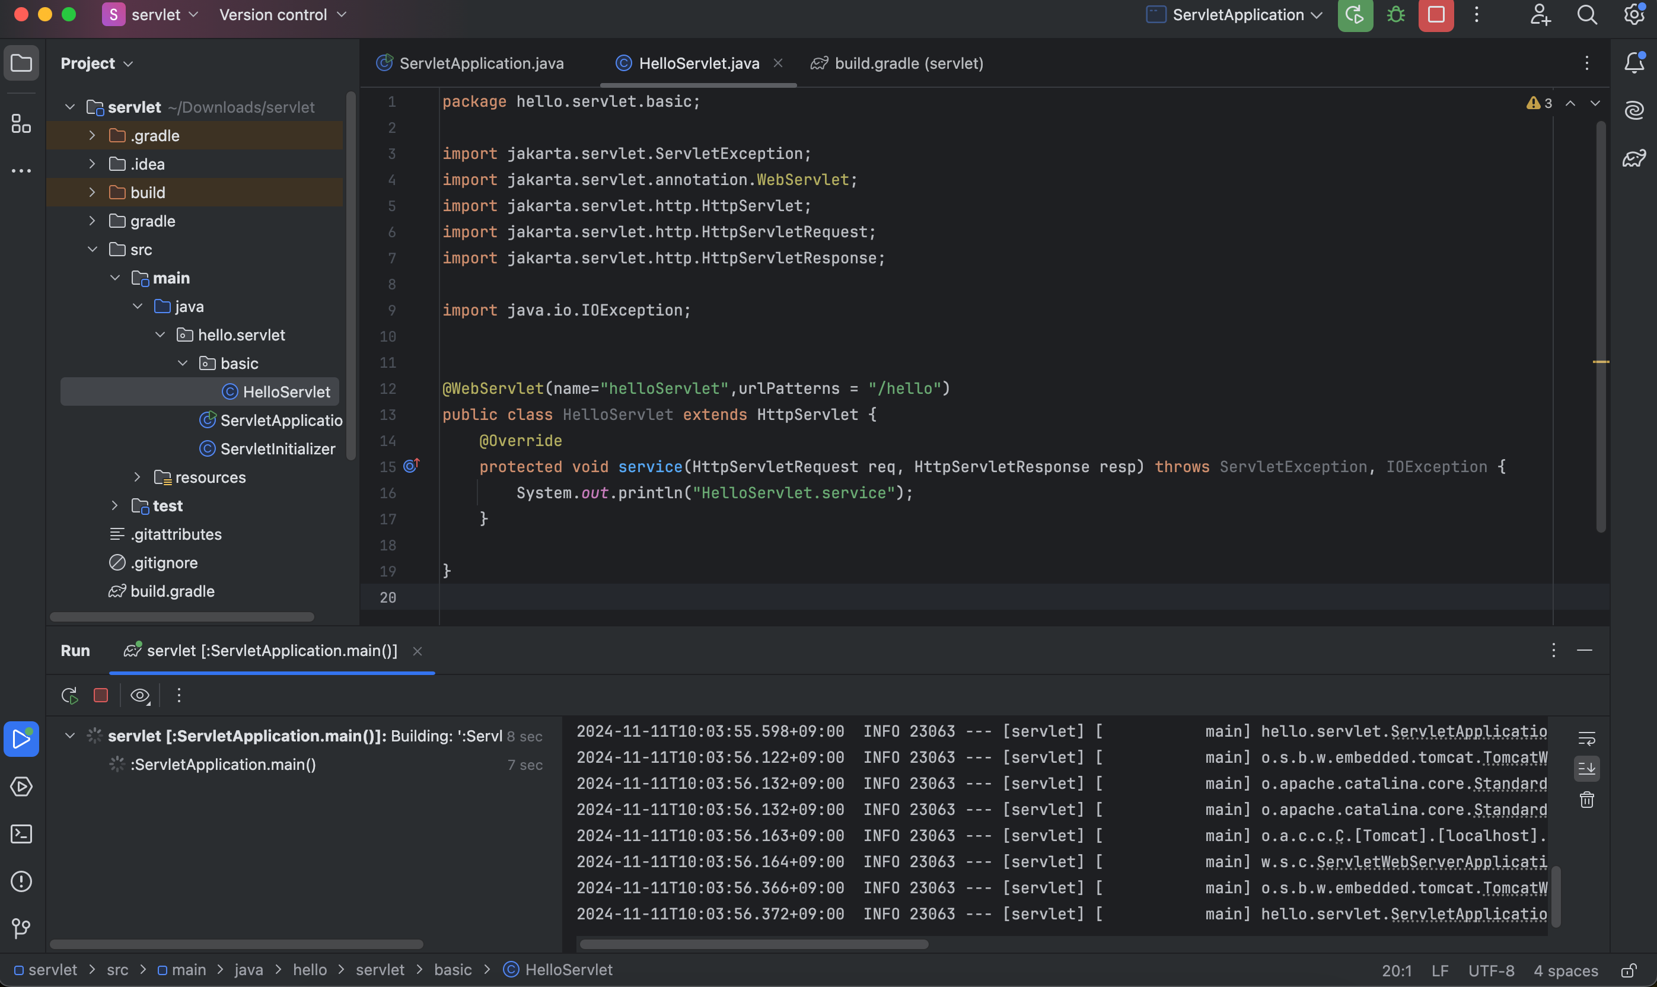Image resolution: width=1657 pixels, height=987 pixels.
Task: Go to previous highlighted error arrow
Action: (x=1570, y=103)
